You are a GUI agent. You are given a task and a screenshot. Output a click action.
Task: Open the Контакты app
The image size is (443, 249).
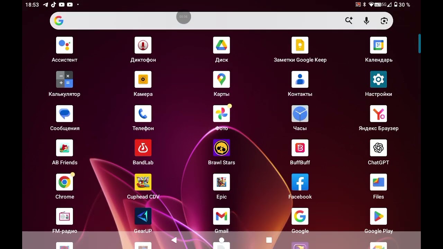tap(300, 80)
